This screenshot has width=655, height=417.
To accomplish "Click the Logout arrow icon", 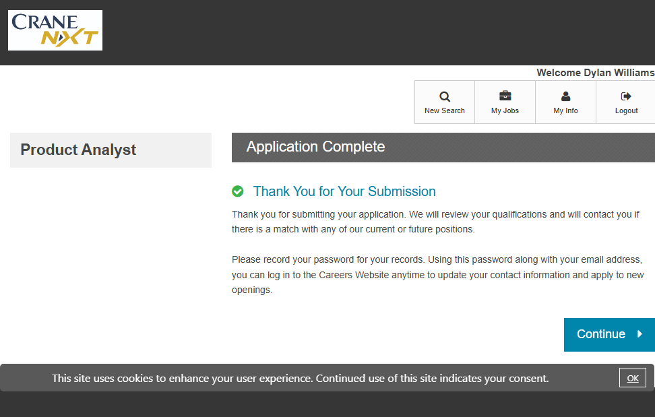I will 626,96.
